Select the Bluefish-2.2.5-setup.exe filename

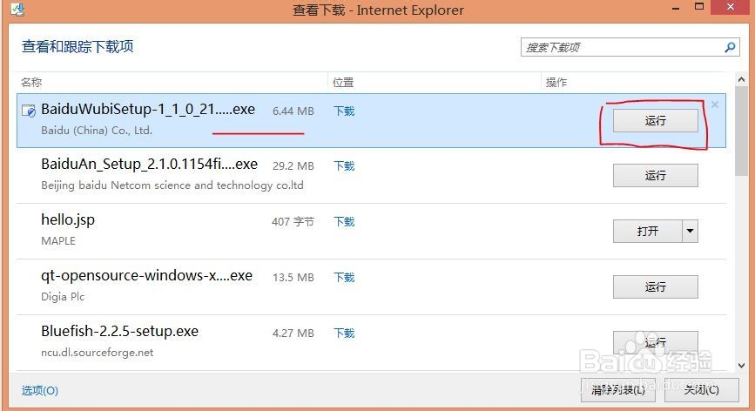coord(119,332)
